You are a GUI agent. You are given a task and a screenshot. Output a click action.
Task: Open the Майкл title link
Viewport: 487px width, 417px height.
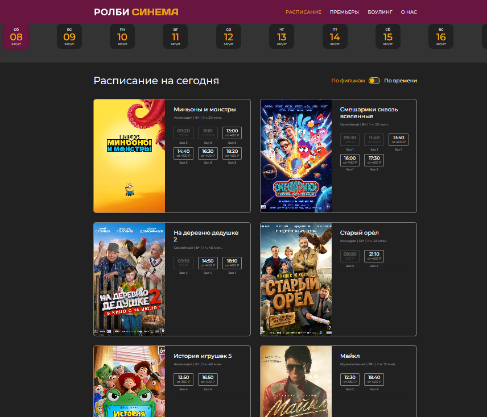(350, 356)
